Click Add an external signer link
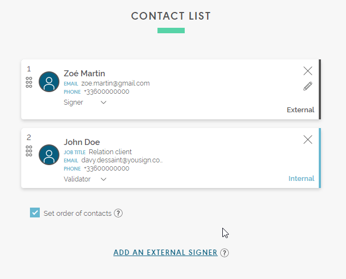 166,252
